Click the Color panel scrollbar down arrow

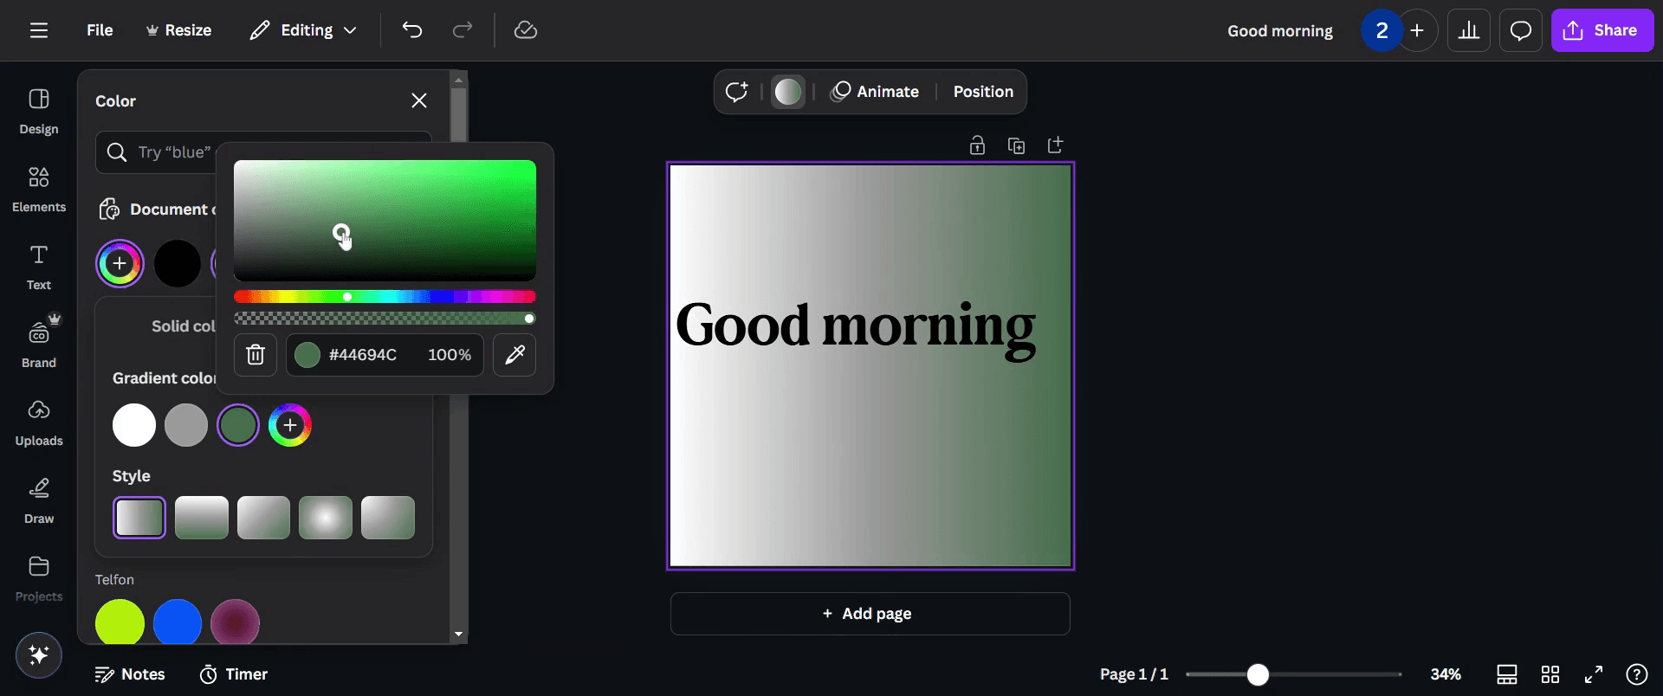tap(459, 634)
